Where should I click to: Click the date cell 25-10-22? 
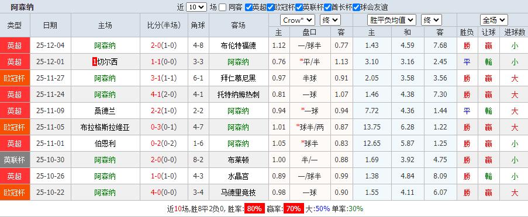(x=50, y=193)
